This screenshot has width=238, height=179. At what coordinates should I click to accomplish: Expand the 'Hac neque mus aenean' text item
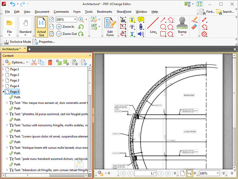[x=7, y=103]
